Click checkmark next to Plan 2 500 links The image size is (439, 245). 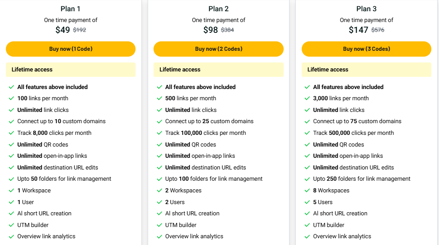159,98
